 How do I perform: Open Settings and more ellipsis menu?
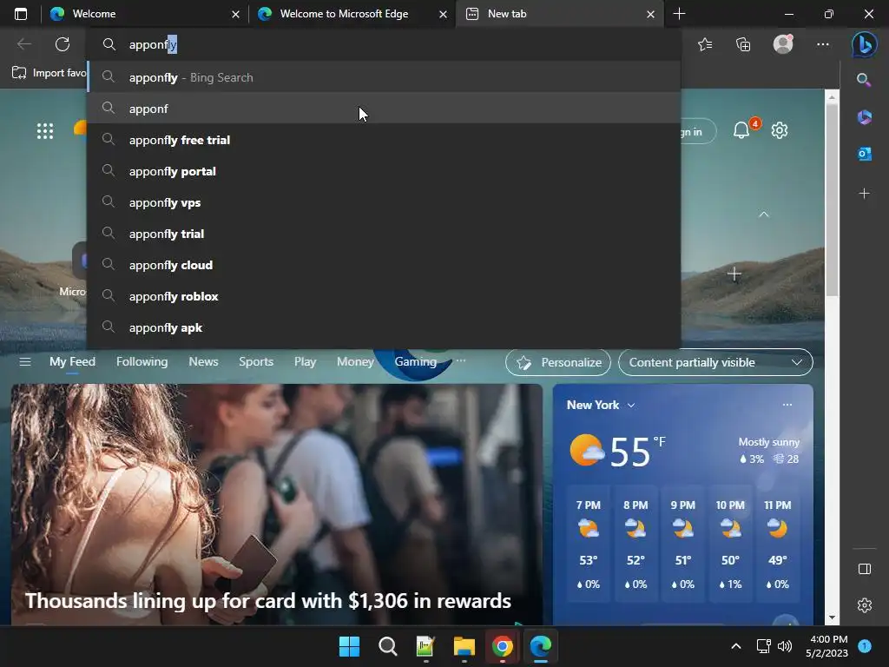[823, 44]
